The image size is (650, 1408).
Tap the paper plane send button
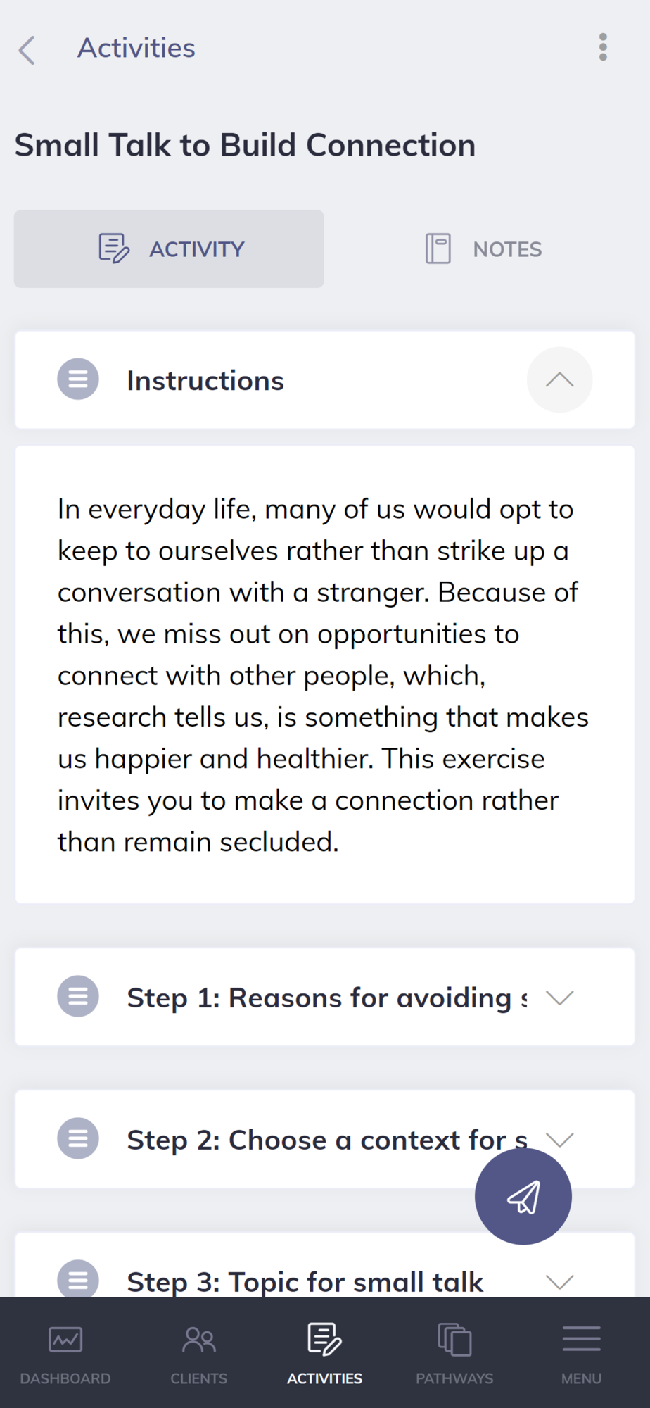tap(523, 1196)
